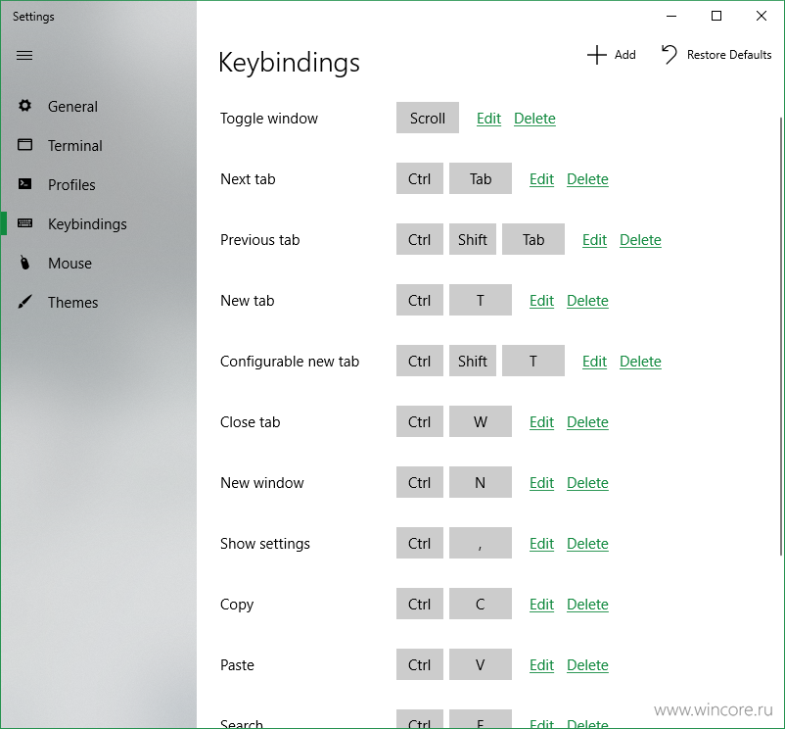Click the Restore Defaults undo arrow icon
This screenshot has height=729, width=785.
tap(669, 55)
